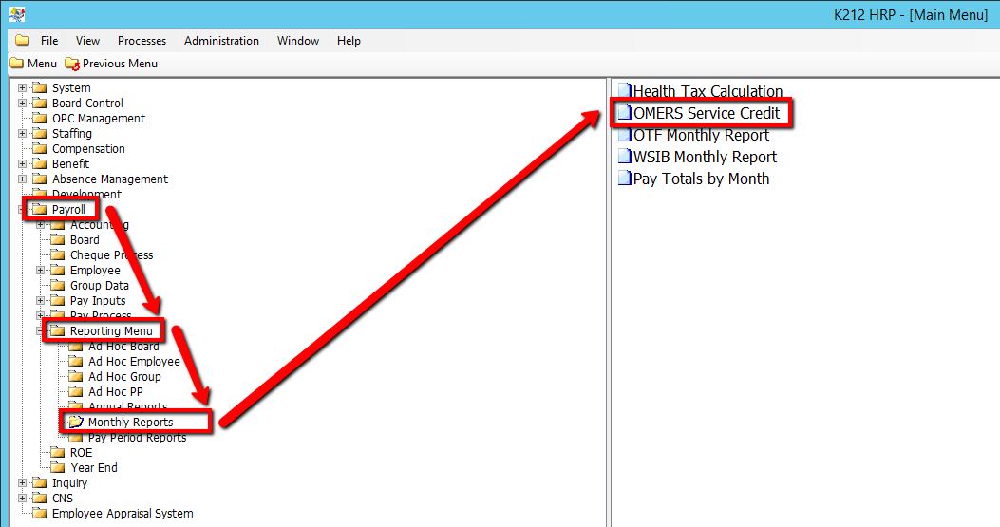1000x527 pixels.
Task: Open the Processes menu
Action: coord(142,41)
